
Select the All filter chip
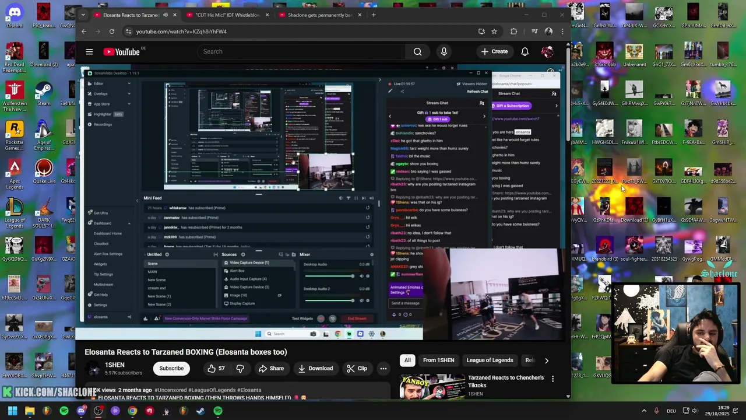click(x=407, y=360)
